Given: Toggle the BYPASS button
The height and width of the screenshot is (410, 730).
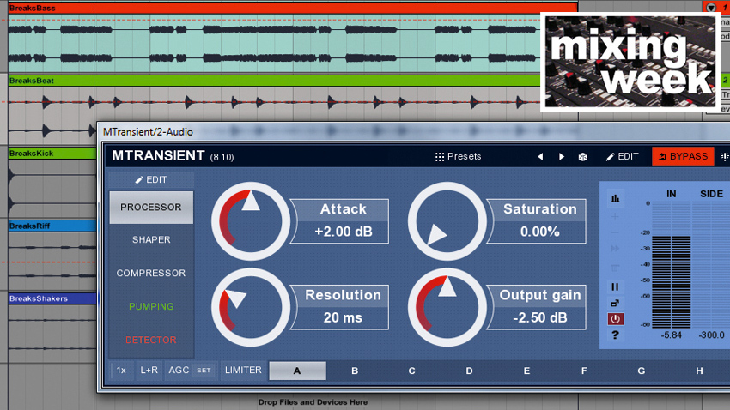Looking at the screenshot, I should pyautogui.click(x=683, y=157).
